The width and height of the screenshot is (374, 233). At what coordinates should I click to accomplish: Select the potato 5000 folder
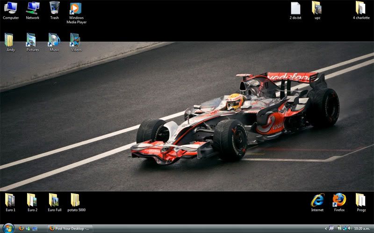coord(76,200)
